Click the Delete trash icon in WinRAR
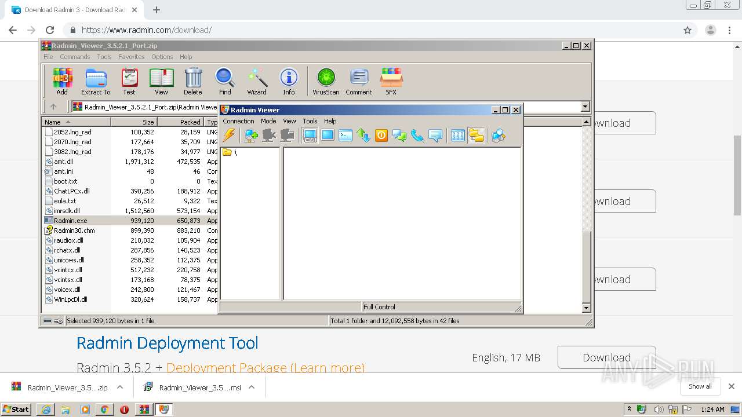 click(193, 81)
